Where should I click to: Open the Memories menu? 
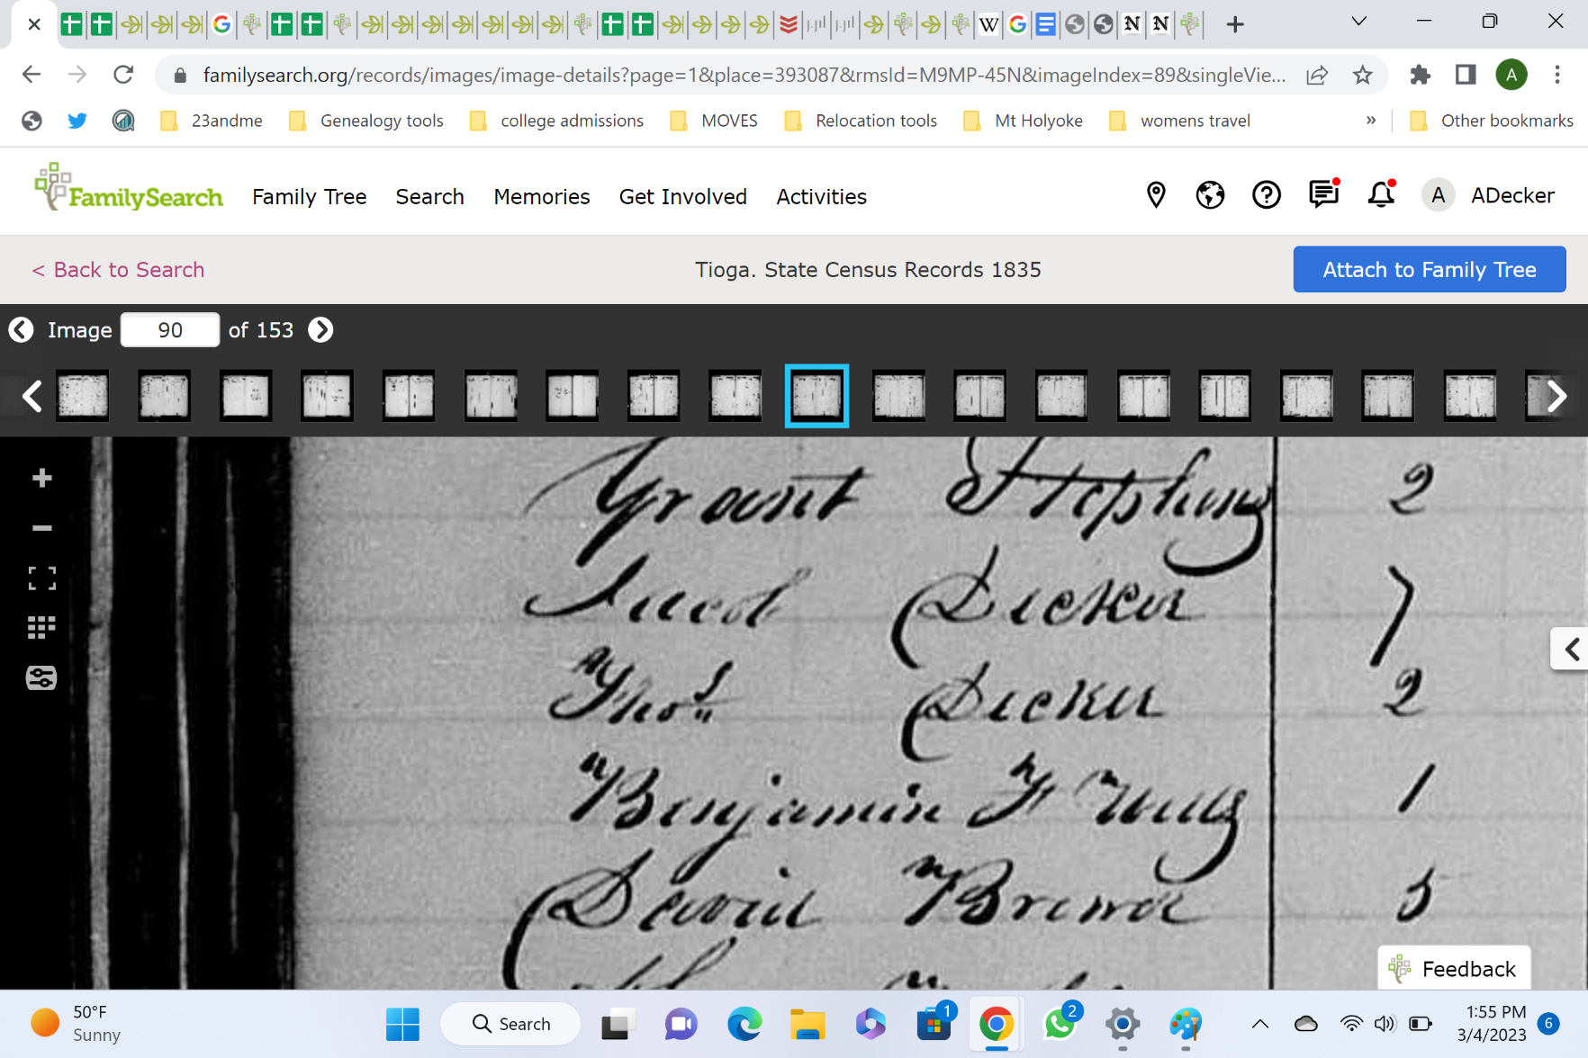pos(542,197)
